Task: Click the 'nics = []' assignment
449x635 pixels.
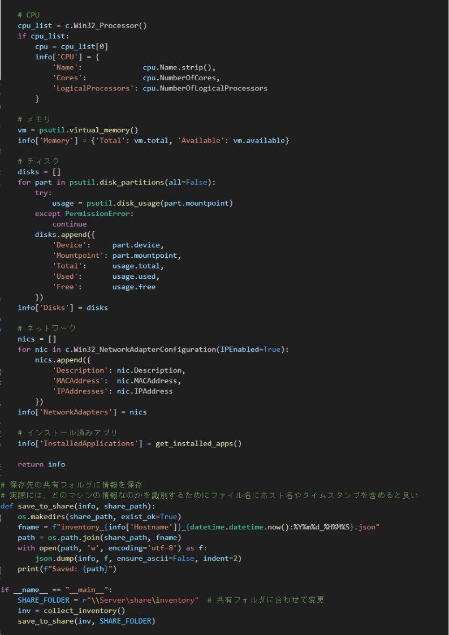Action: [x=37, y=339]
